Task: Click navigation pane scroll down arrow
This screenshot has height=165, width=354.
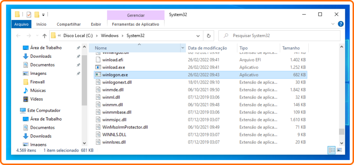Action: [x=84, y=143]
